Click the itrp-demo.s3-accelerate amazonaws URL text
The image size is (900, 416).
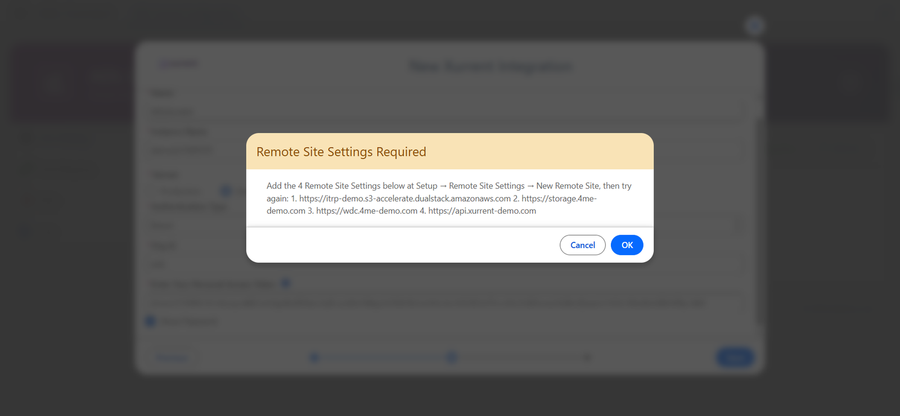coord(405,198)
